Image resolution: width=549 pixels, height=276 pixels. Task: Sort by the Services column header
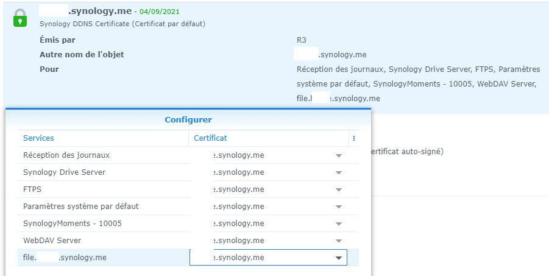[103, 138]
